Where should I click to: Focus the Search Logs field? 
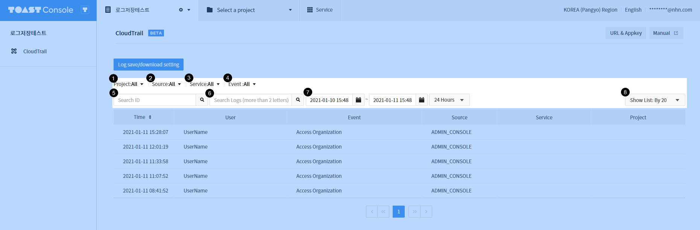click(x=251, y=100)
